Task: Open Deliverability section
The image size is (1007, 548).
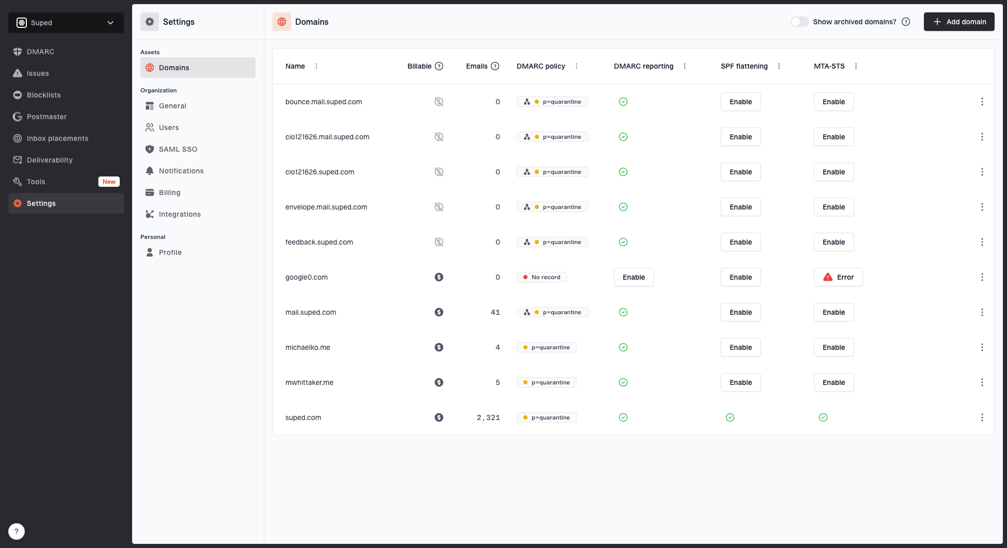Action: pos(66,160)
